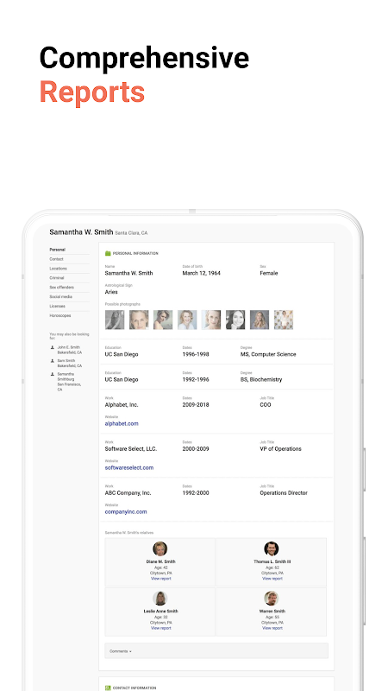Open fourth possible photograph thumbnail

pos(187,320)
